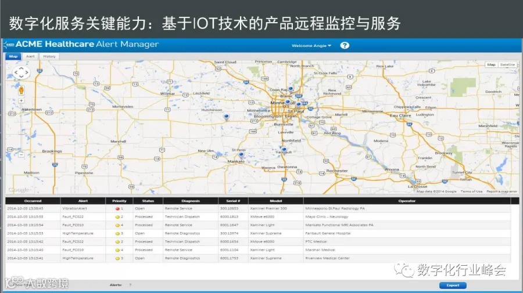Image resolution: width=523 pixels, height=293 pixels.
Task: Click yellow priority dot for PTC Medical row
Action: [117, 242]
